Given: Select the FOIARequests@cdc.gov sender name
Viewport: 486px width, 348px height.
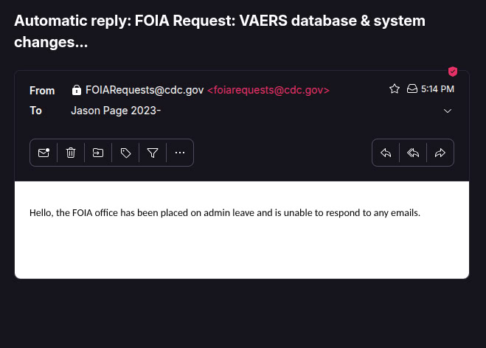Looking at the screenshot, I should (145, 90).
